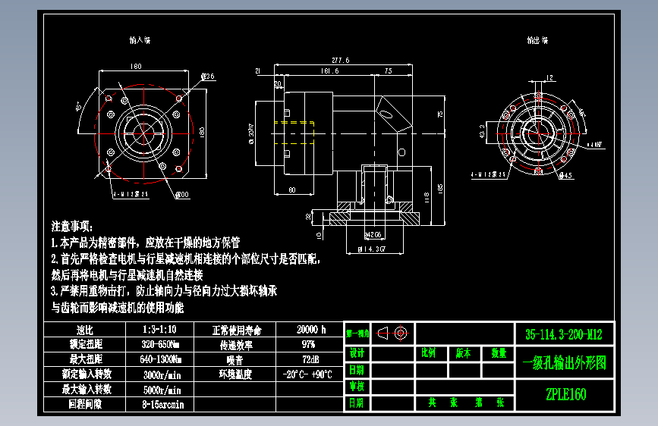Click the 12 keyway width dimension
Image resolution: width=658 pixels, height=426 pixels.
pos(549,77)
